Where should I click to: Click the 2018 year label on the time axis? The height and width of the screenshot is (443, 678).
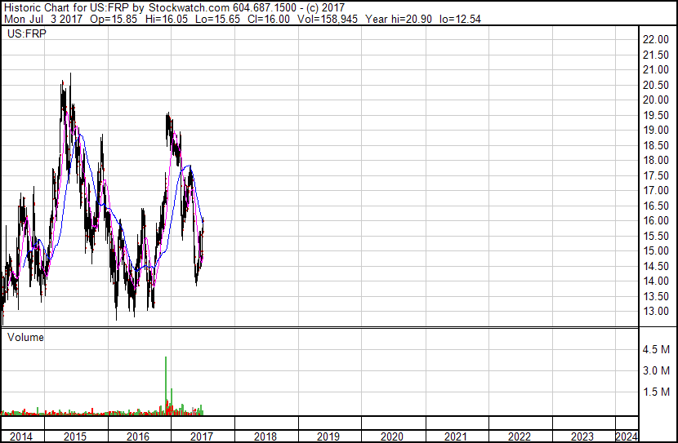pos(265,436)
